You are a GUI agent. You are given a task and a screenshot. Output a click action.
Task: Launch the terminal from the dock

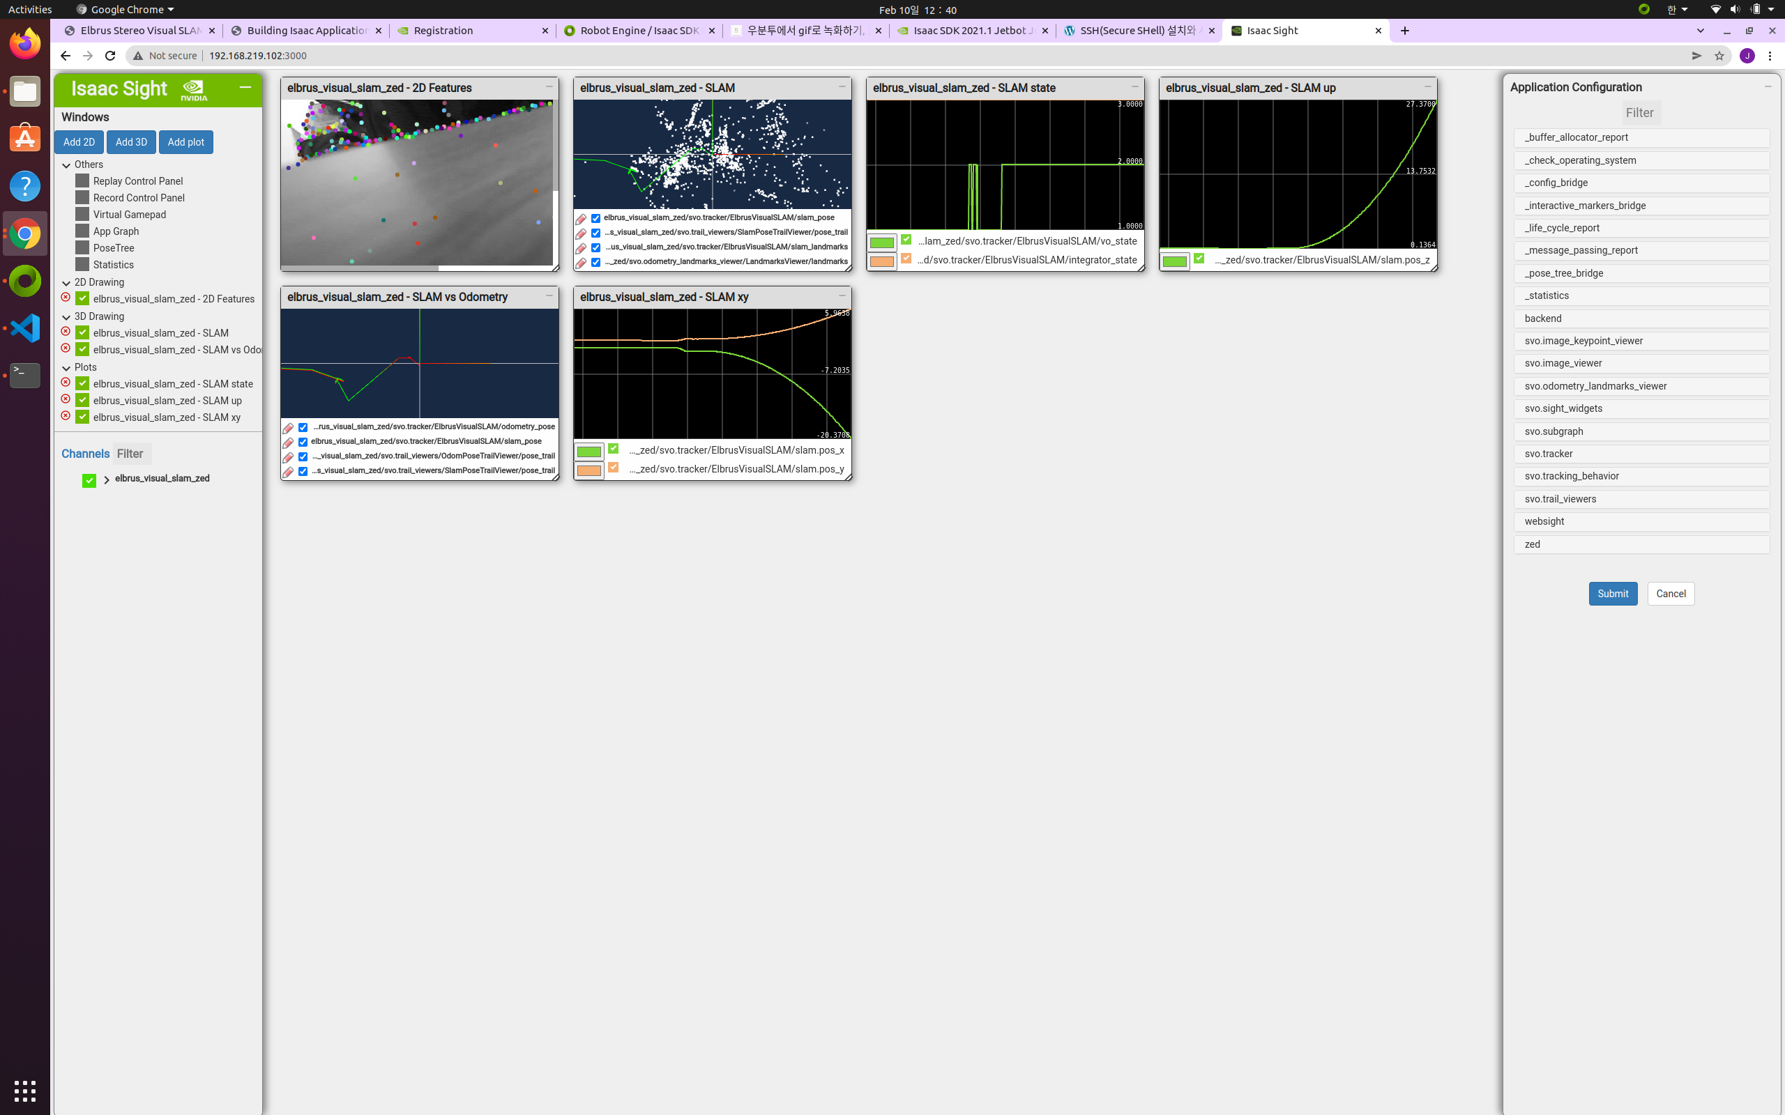25,376
